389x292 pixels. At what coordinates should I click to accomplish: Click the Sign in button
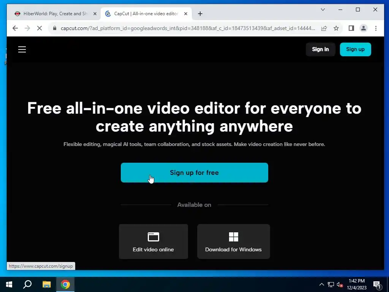coord(320,49)
